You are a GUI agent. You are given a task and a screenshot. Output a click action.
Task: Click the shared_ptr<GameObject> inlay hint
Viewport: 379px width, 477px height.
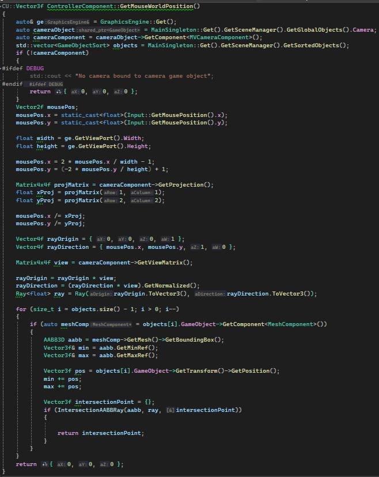(109, 30)
